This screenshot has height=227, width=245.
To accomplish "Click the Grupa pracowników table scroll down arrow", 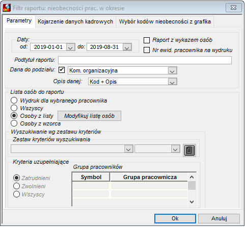I will point(192,202).
